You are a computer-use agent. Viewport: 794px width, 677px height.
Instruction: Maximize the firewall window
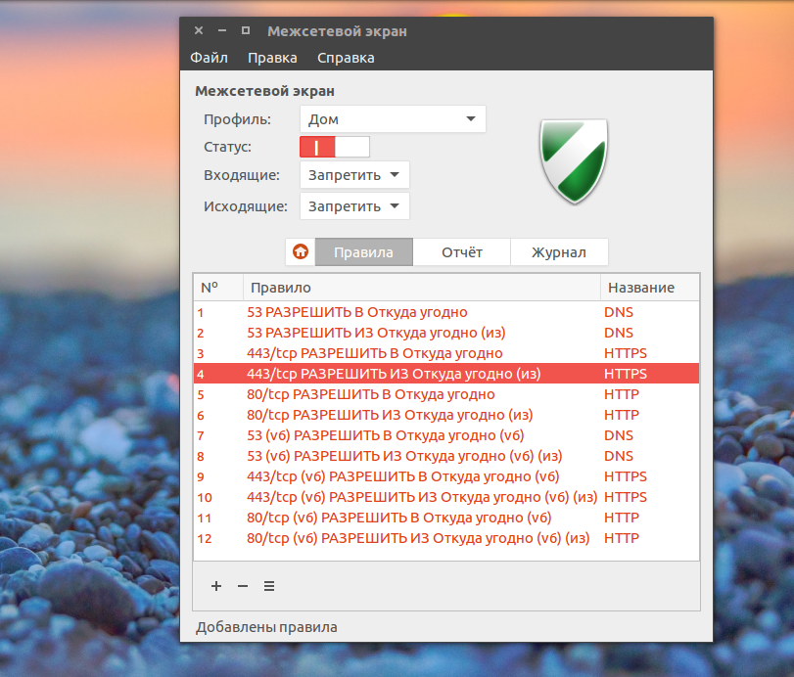pos(246,30)
